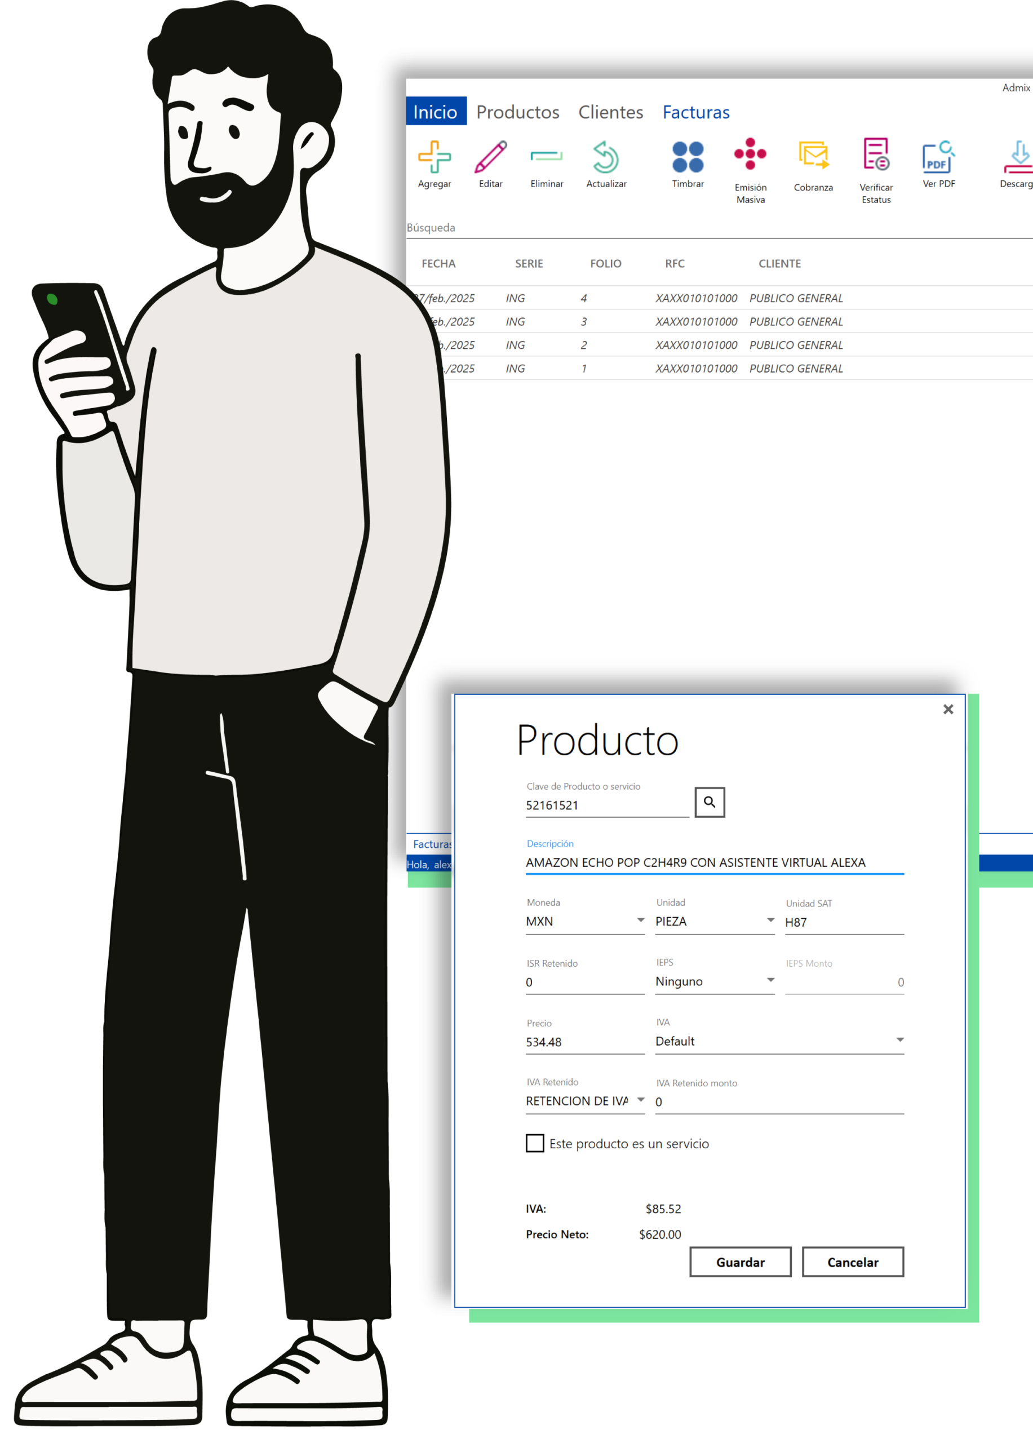
Task: Click the Eliminar toolbar icon
Action: [547, 157]
